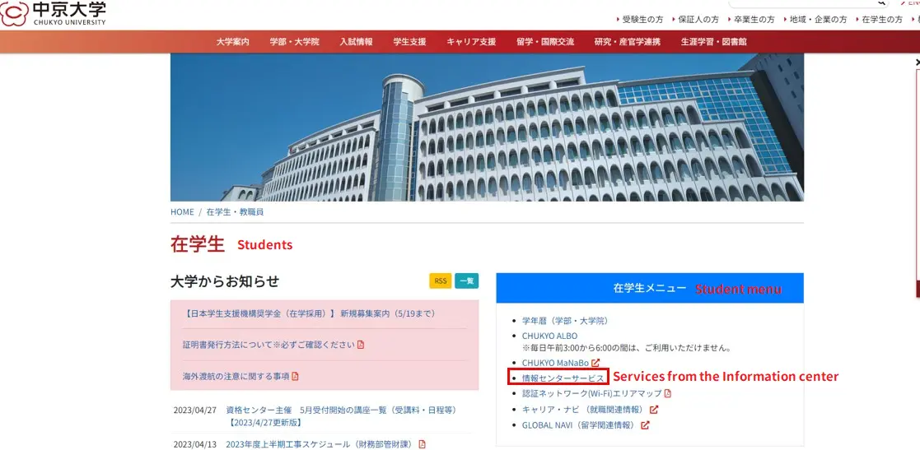
Task: Click PDF icon beside 証明書発行方法について
Action: [361, 345]
